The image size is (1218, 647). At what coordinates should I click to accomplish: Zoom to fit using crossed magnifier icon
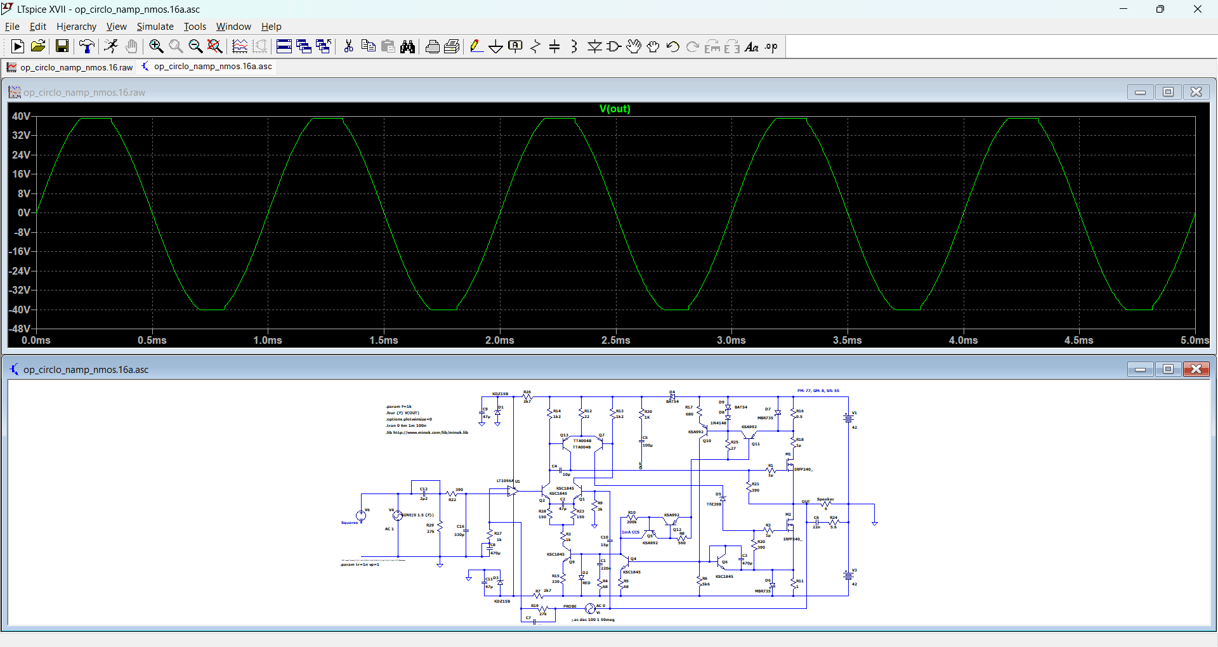click(215, 46)
